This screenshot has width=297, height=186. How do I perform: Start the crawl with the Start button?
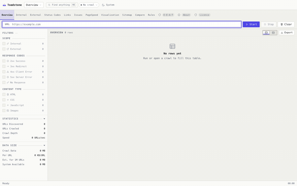251,24
